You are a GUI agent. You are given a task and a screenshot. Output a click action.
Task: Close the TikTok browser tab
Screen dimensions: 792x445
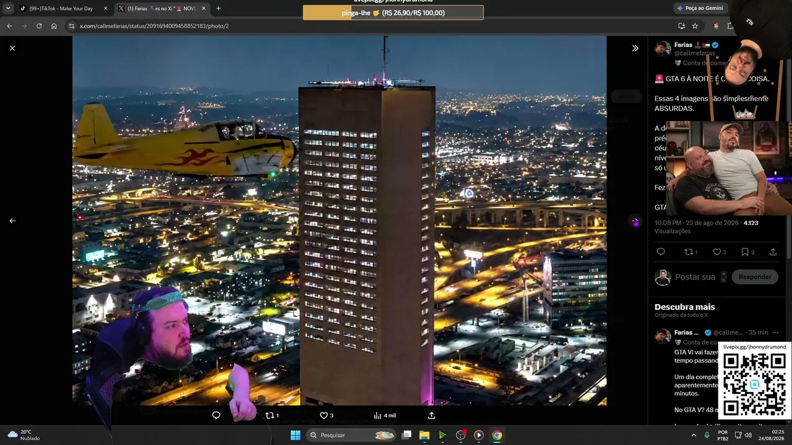tap(105, 9)
